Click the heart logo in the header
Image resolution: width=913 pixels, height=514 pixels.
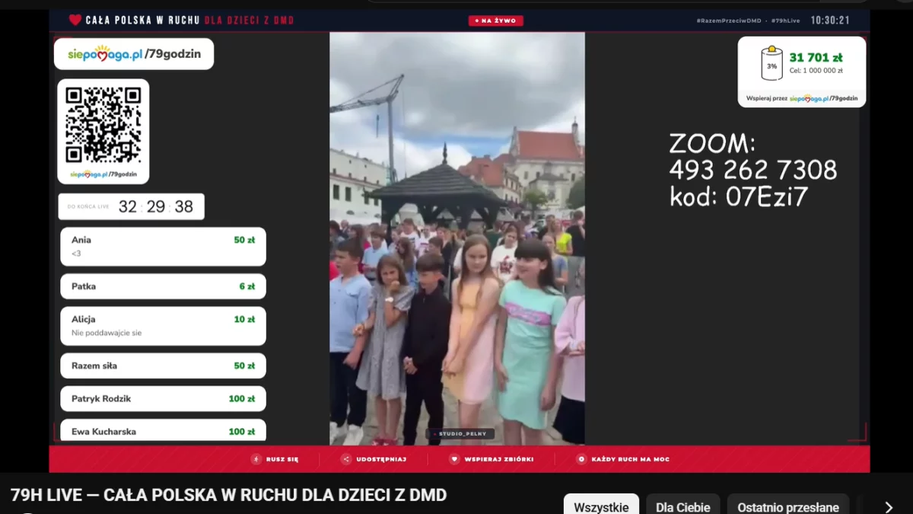click(75, 20)
